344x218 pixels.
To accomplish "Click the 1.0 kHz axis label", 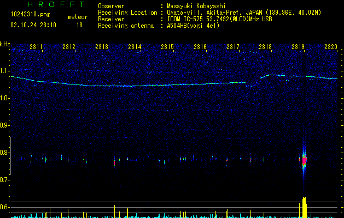I will point(4,98).
